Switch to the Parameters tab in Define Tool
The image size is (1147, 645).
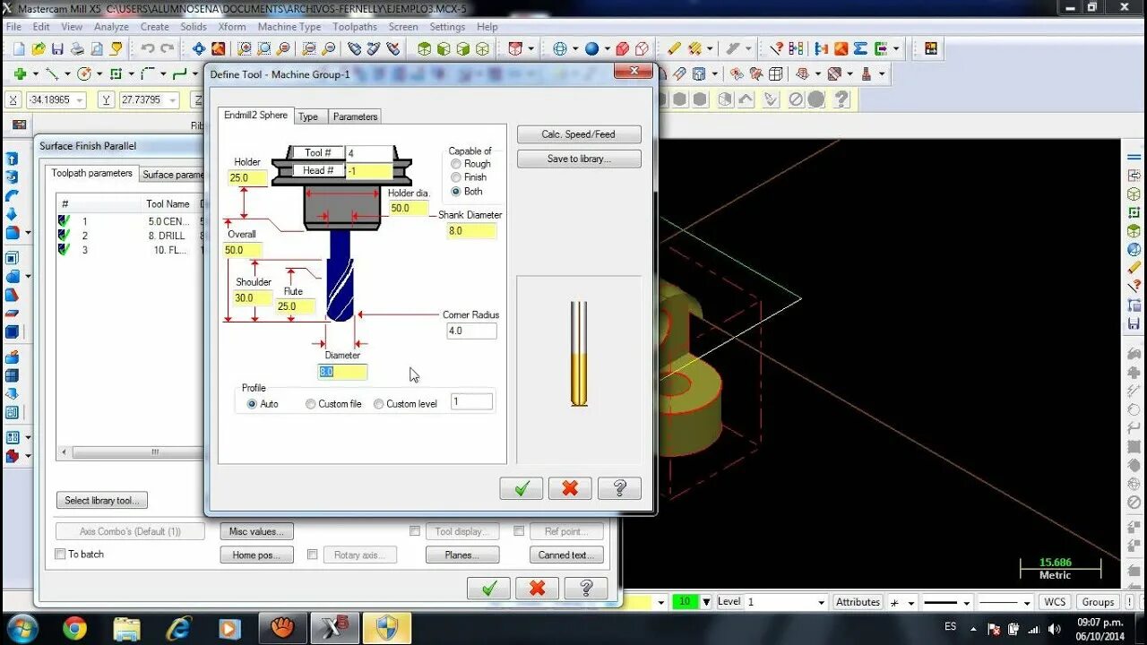point(355,116)
